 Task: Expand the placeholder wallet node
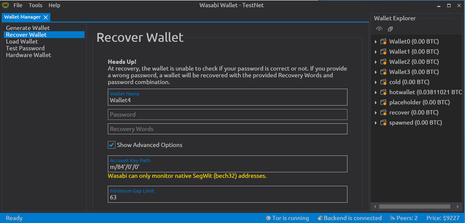coord(376,103)
